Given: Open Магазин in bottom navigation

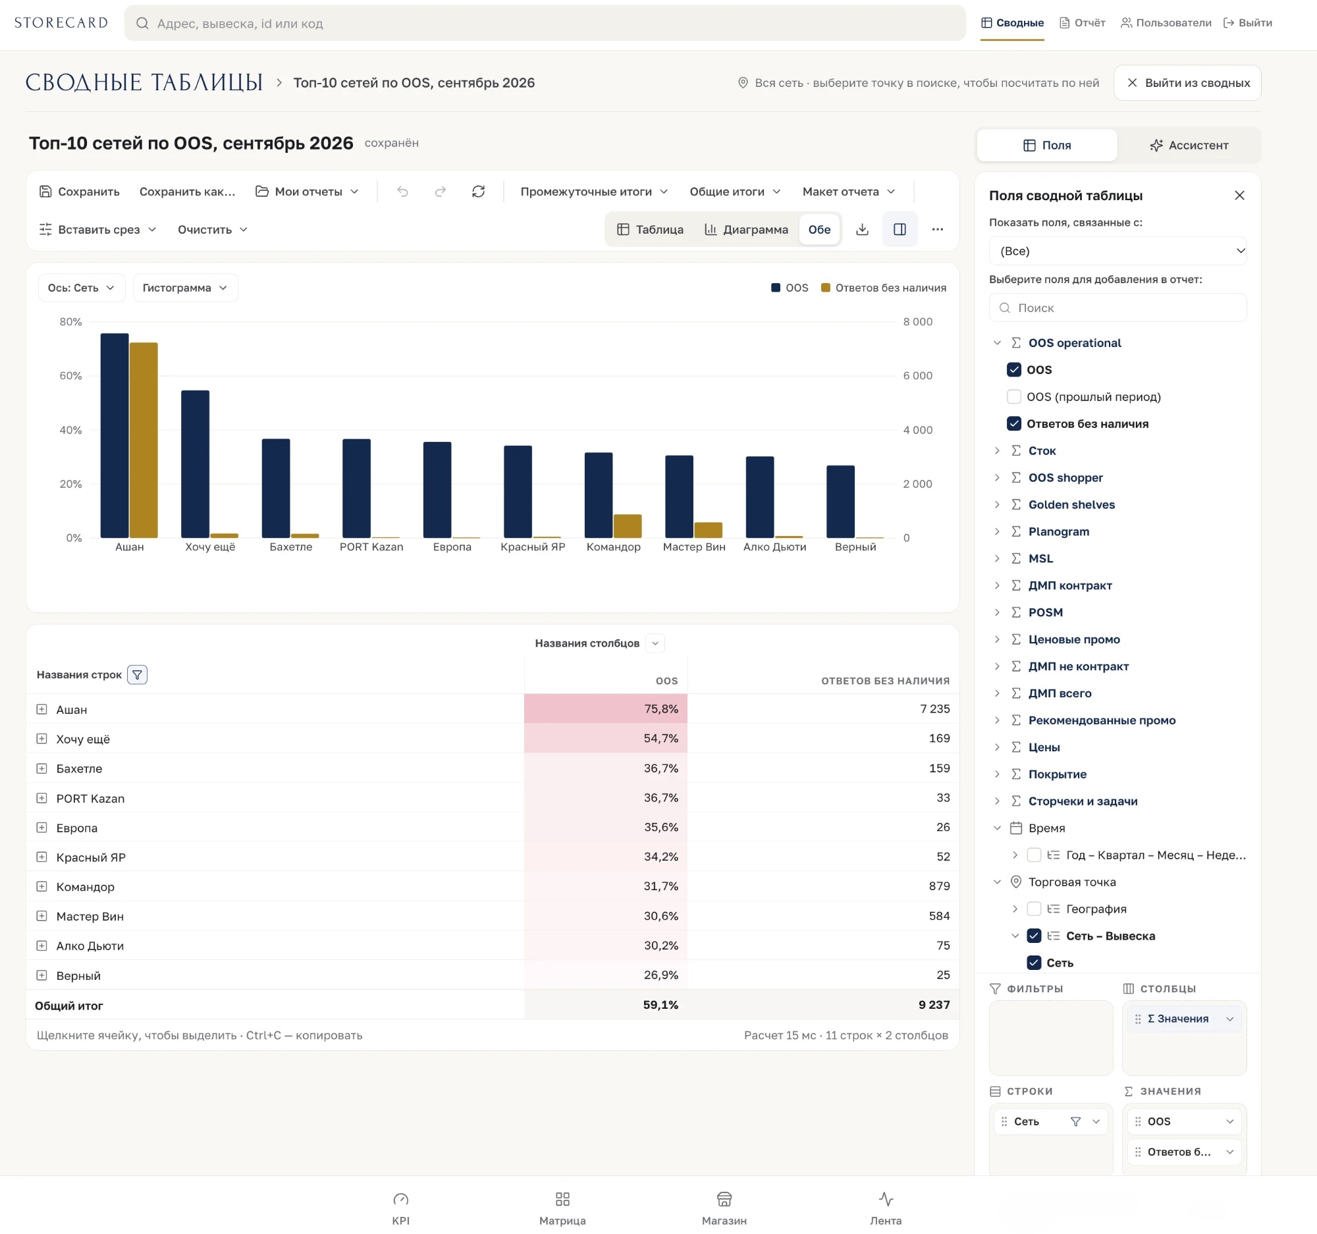Looking at the screenshot, I should pyautogui.click(x=724, y=1208).
